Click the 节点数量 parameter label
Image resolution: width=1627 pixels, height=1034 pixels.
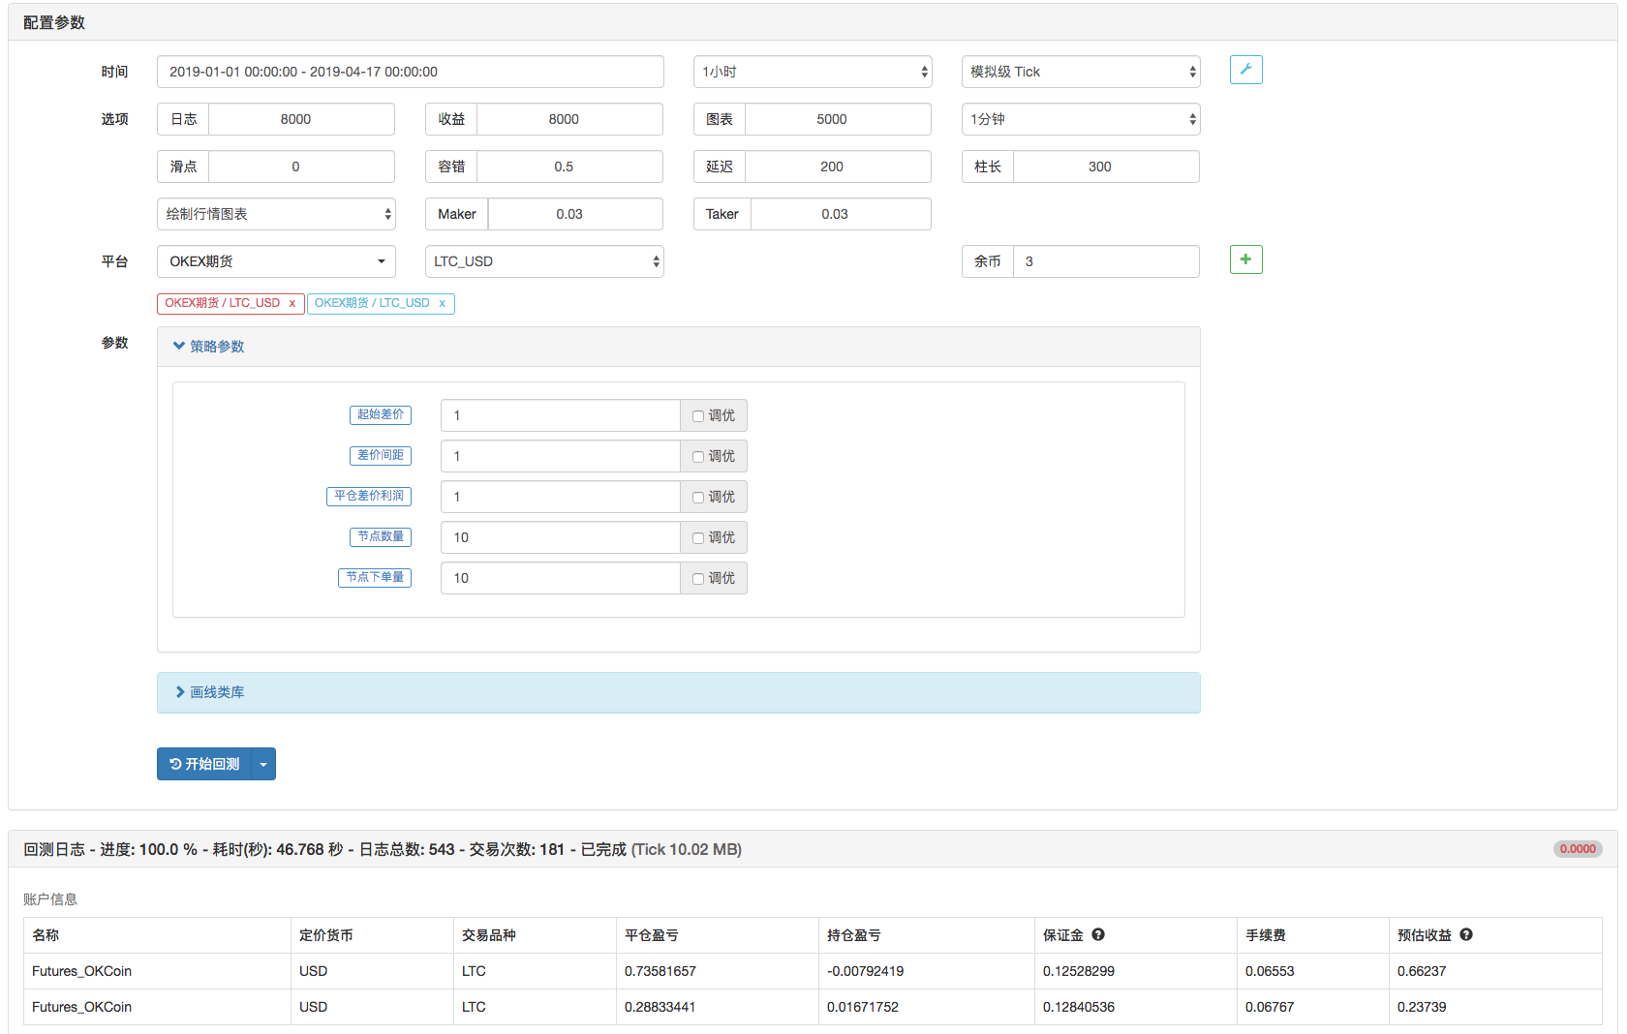coord(381,536)
